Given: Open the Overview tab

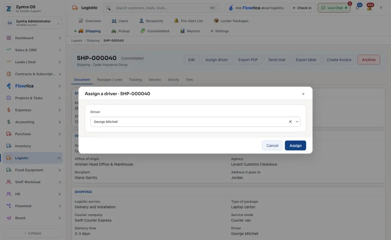Looking at the screenshot, I should click(x=90, y=21).
